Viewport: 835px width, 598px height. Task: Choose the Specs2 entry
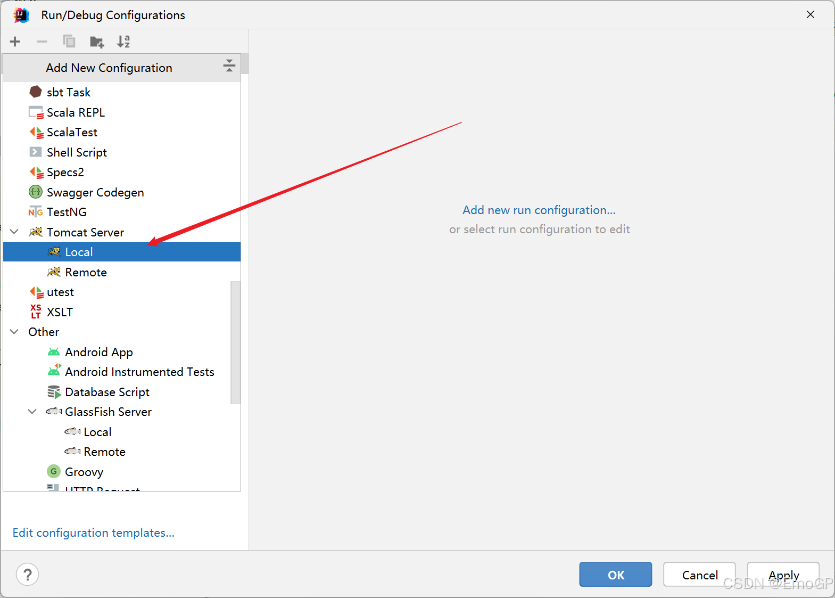click(x=122, y=172)
